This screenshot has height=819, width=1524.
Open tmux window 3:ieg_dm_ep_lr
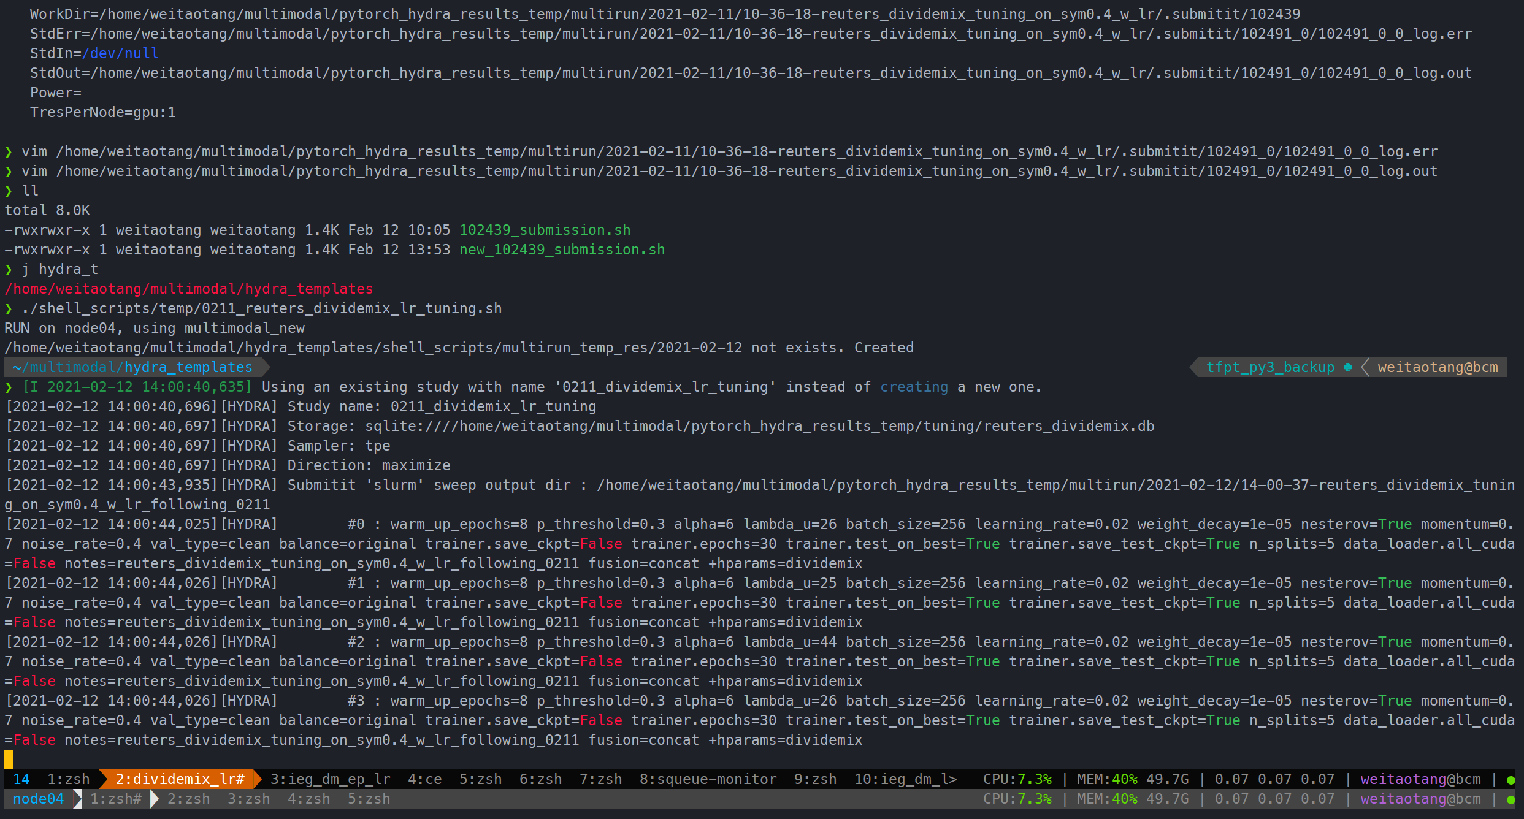pos(331,779)
